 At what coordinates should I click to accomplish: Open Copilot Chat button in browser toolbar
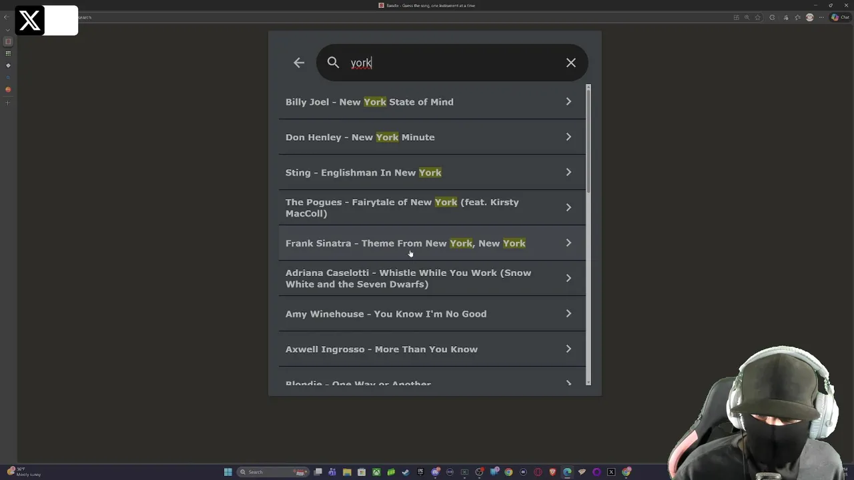(840, 17)
